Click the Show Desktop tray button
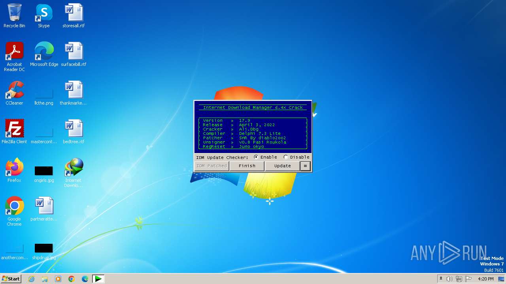The width and height of the screenshot is (506, 284). pyautogui.click(x=501, y=279)
